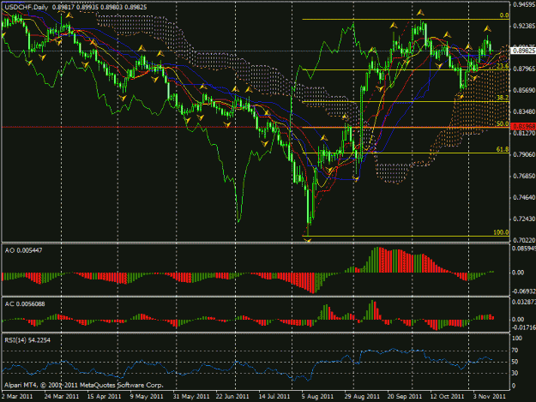The image size is (536, 402).
Task: Click the 24 Mar 2011 date label
Action: pos(62,397)
